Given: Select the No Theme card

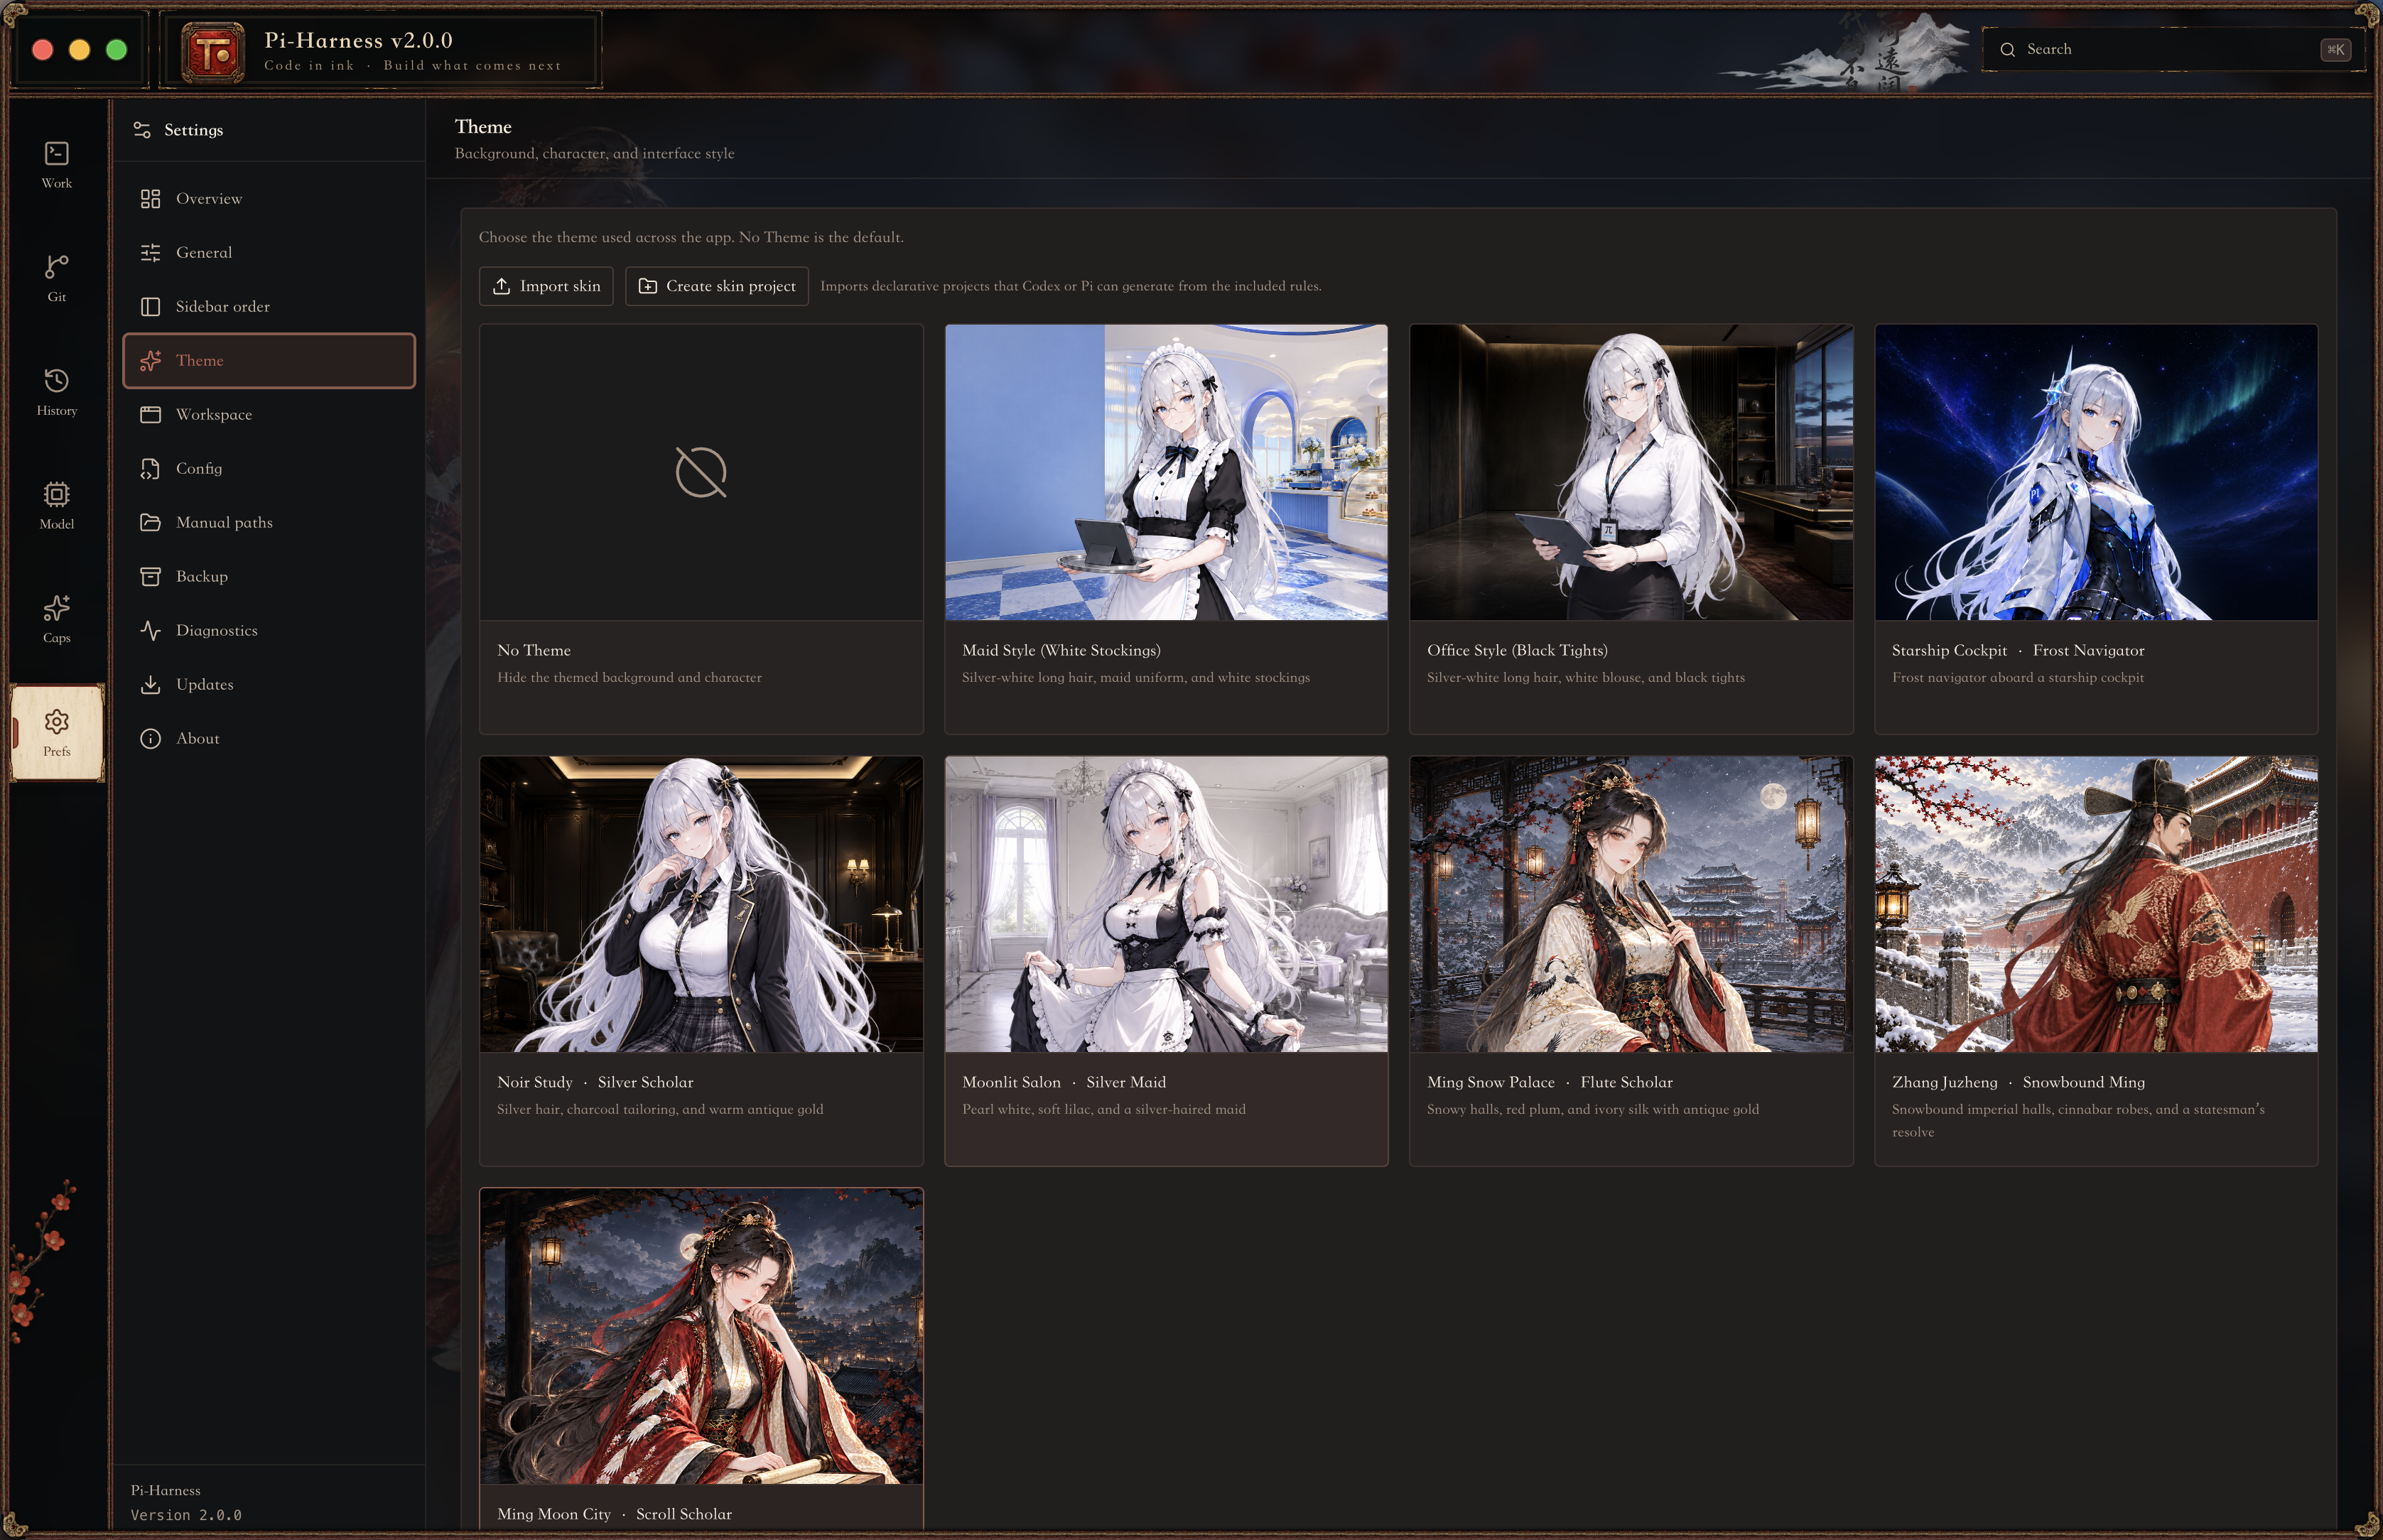Looking at the screenshot, I should 701,529.
